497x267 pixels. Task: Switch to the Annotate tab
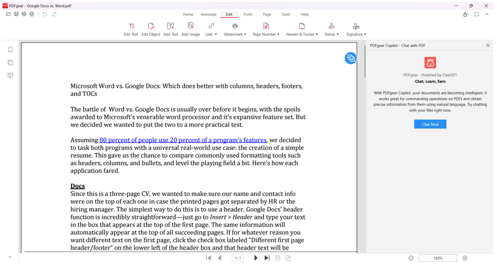pos(209,15)
